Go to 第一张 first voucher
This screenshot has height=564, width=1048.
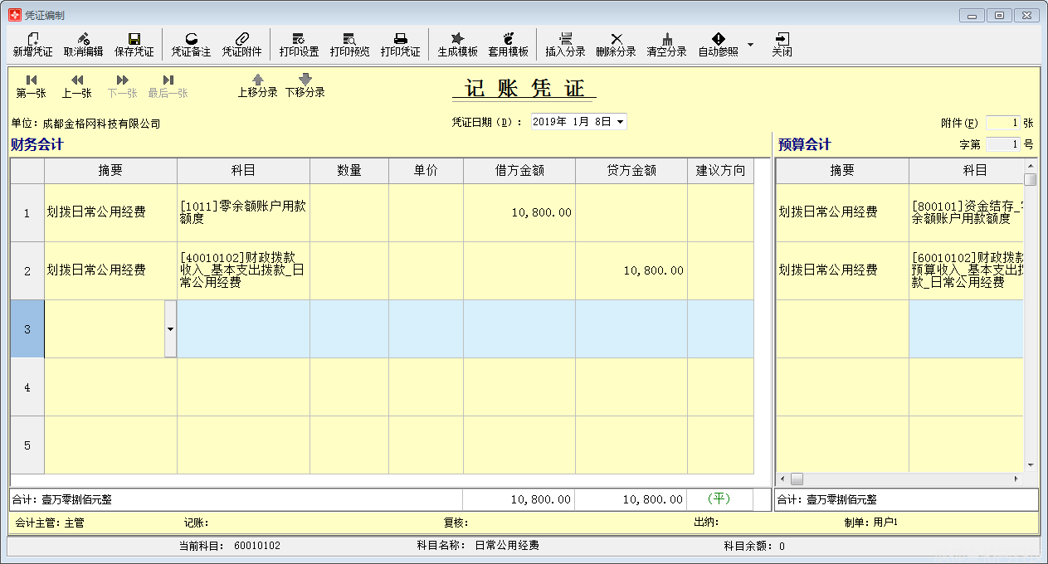(x=32, y=80)
